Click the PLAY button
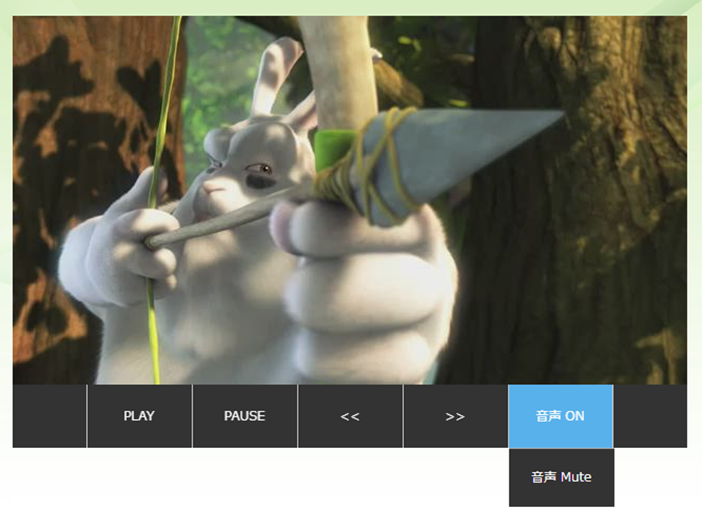The width and height of the screenshot is (703, 510). [x=139, y=416]
